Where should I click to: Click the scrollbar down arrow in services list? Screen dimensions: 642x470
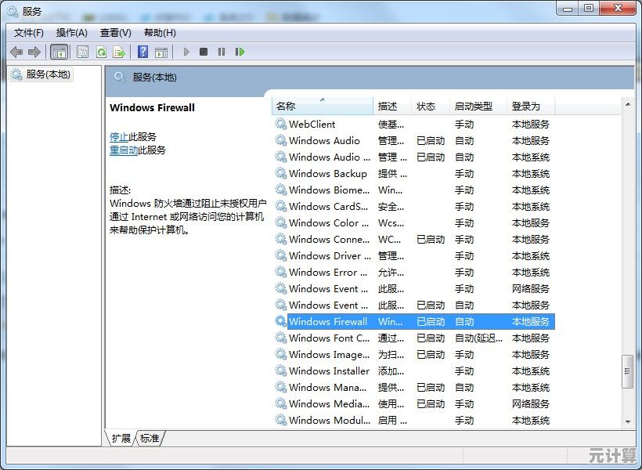click(x=628, y=422)
